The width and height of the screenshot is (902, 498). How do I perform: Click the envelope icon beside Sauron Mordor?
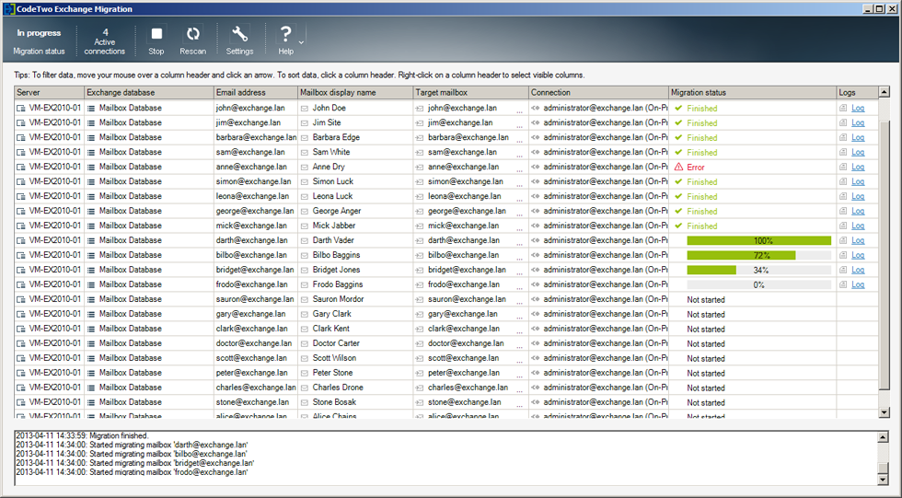click(x=305, y=299)
